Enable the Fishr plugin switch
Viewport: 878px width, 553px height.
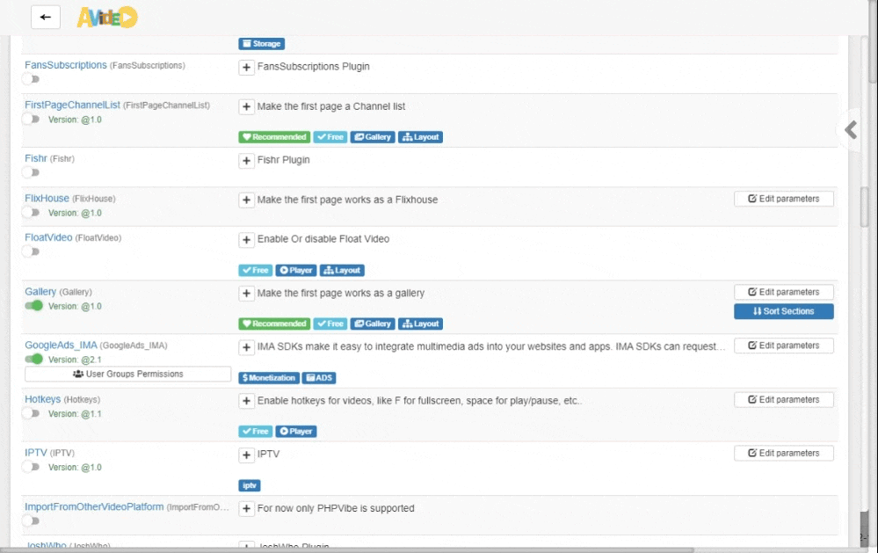(x=32, y=172)
